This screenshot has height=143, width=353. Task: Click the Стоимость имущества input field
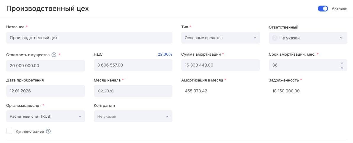pos(45,65)
